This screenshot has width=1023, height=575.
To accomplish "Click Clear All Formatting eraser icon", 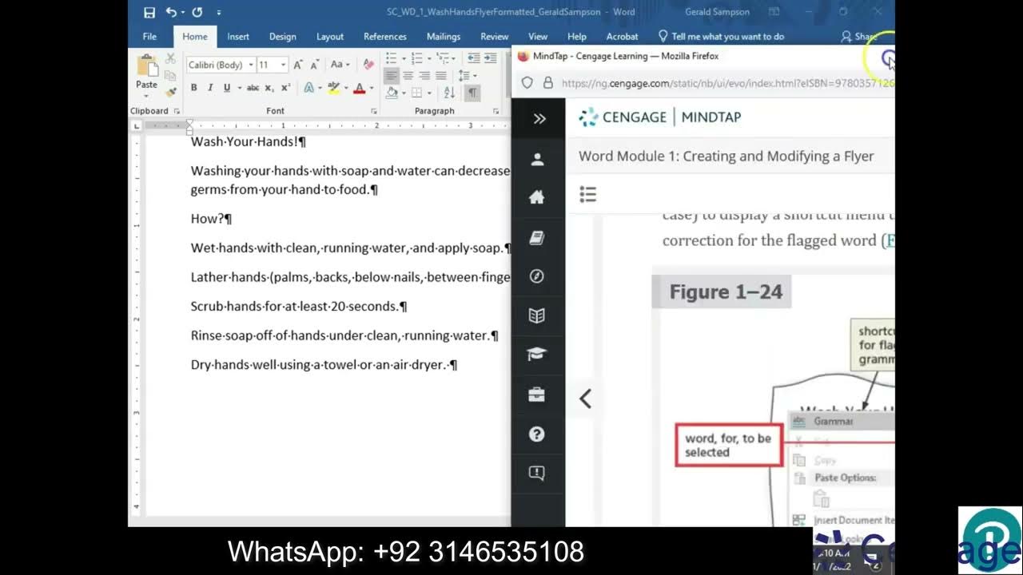I will 368,65.
